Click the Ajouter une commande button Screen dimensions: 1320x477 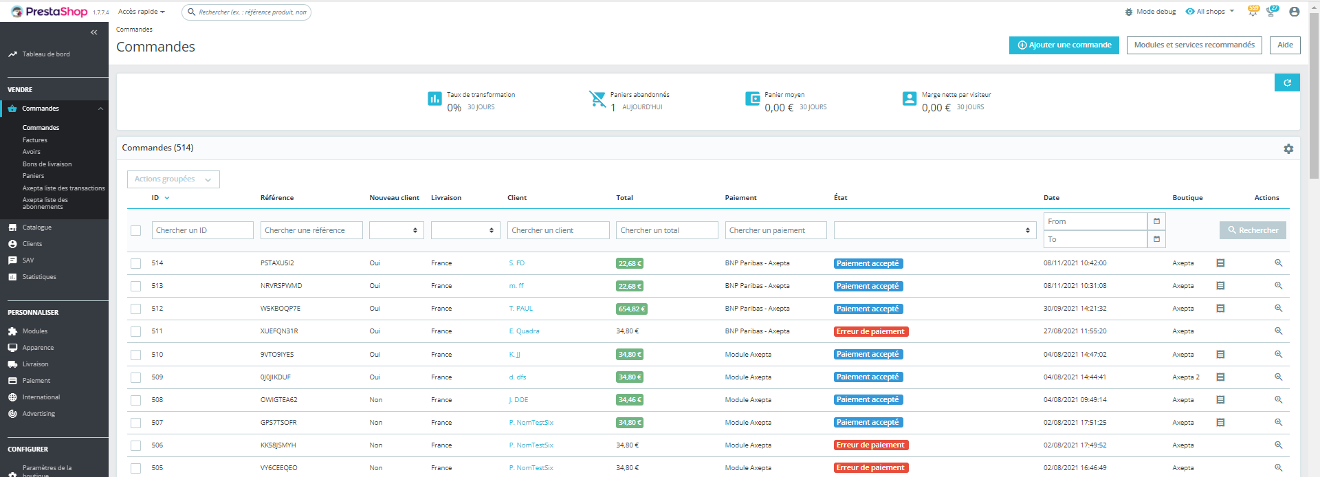pyautogui.click(x=1064, y=45)
